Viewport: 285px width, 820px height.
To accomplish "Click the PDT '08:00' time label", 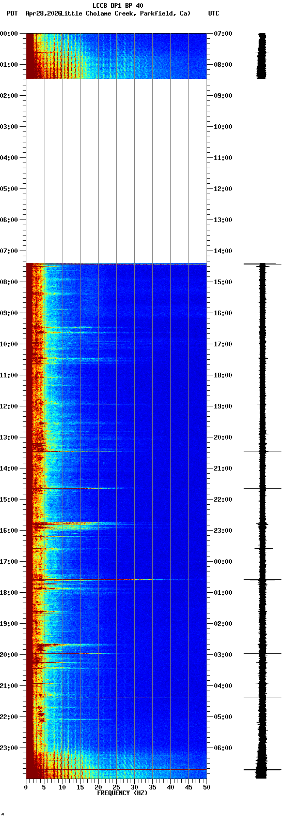I will click(x=9, y=282).
